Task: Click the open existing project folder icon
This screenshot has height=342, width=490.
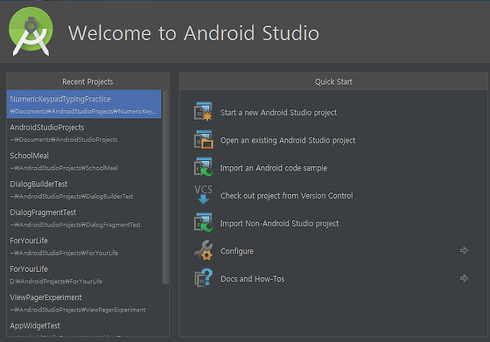Action: pyautogui.click(x=203, y=139)
